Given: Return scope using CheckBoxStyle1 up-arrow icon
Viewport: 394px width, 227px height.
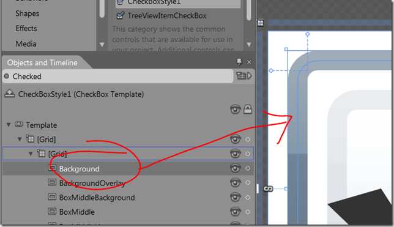Looking at the screenshot, I should click(10, 94).
